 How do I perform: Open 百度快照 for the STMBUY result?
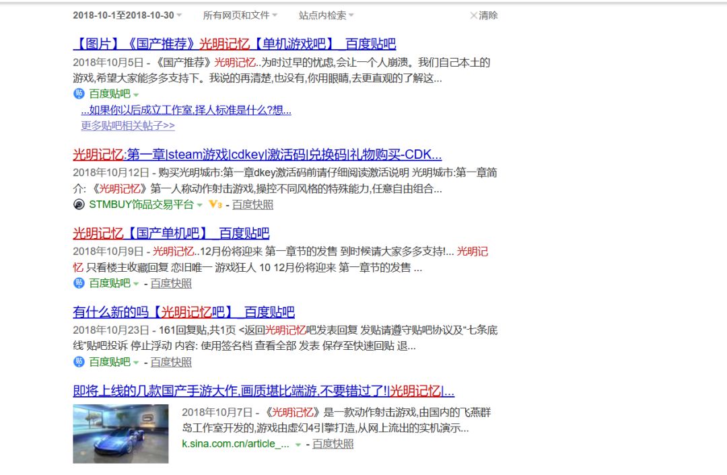tap(252, 205)
